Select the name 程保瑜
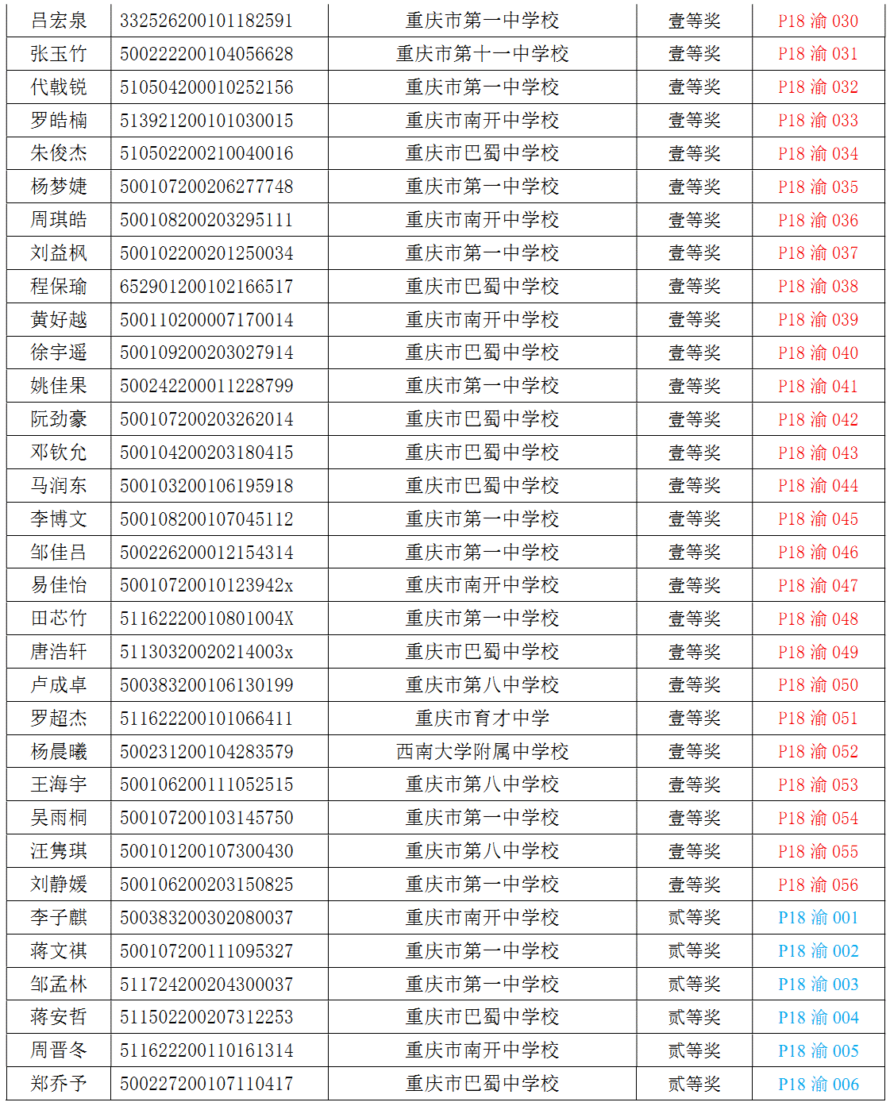The height and width of the screenshot is (1106, 890). click(59, 287)
